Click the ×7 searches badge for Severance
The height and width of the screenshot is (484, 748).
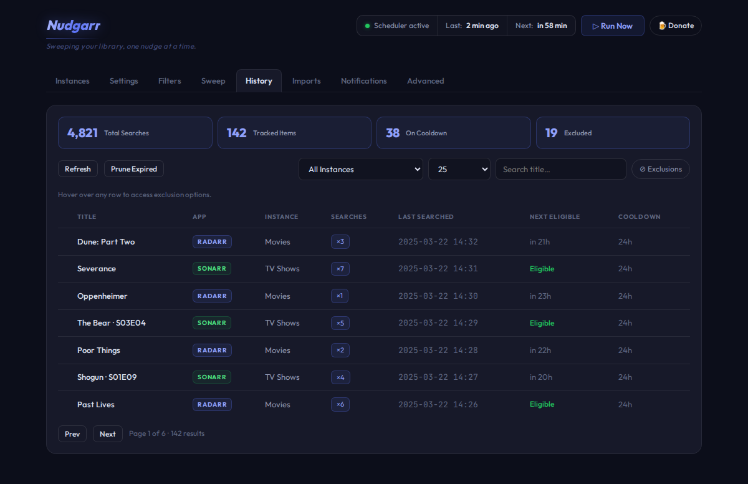tap(340, 268)
